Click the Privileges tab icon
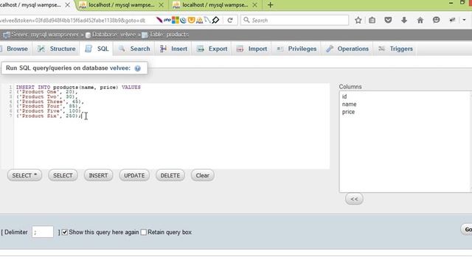Screen dimensions: 472x265 tap(280, 49)
